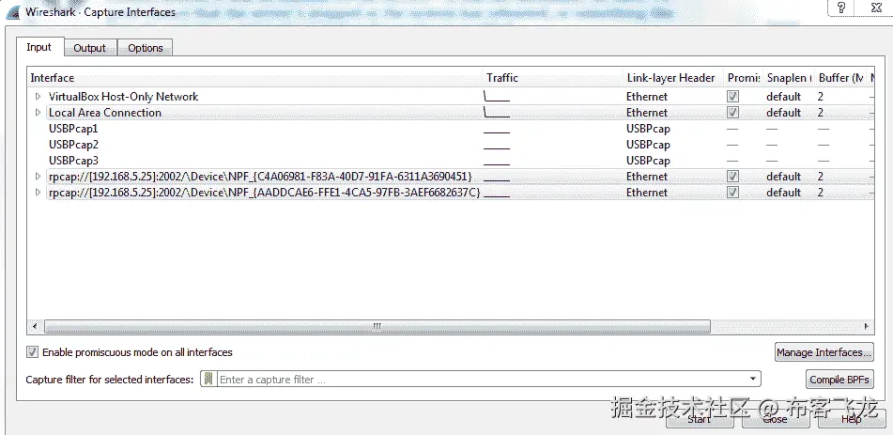Click the scrollbar left arrow
893x435 pixels.
(35, 326)
